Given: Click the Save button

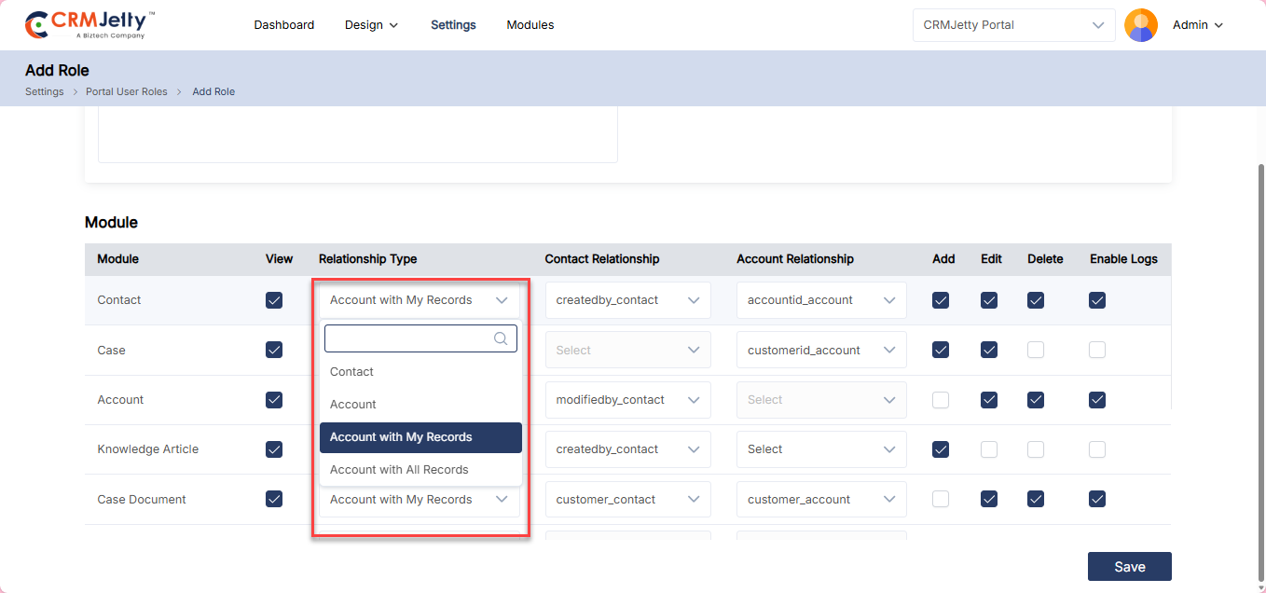Looking at the screenshot, I should pyautogui.click(x=1129, y=567).
